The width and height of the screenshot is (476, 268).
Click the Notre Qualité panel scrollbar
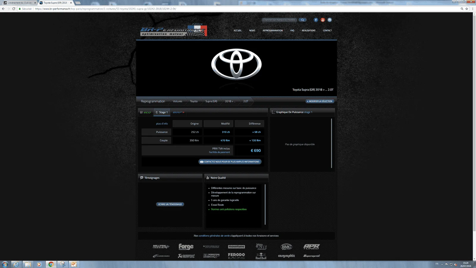coord(265,205)
